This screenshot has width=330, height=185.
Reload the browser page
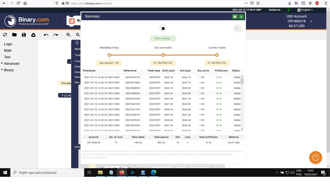[x=18, y=3]
